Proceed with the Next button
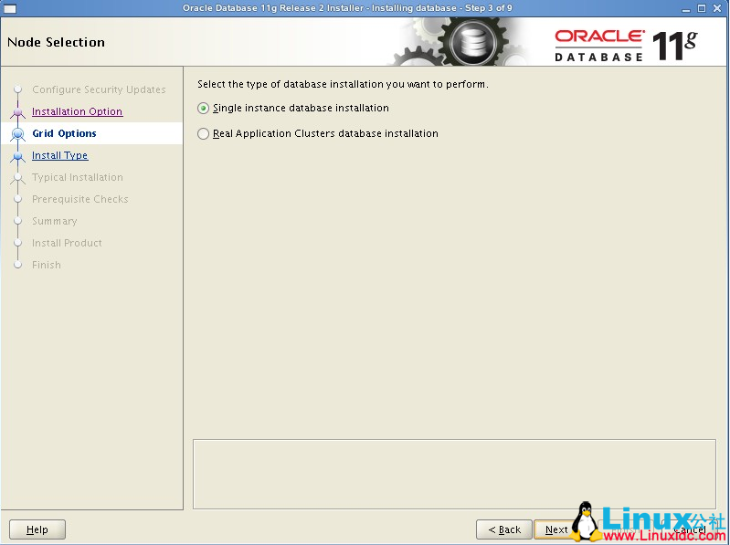The height and width of the screenshot is (545, 730). pos(556,529)
